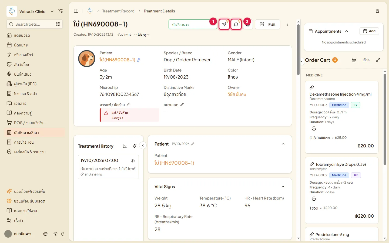Print Dexamethasone medicine label
This screenshot has height=243, width=389.
pos(314,129)
